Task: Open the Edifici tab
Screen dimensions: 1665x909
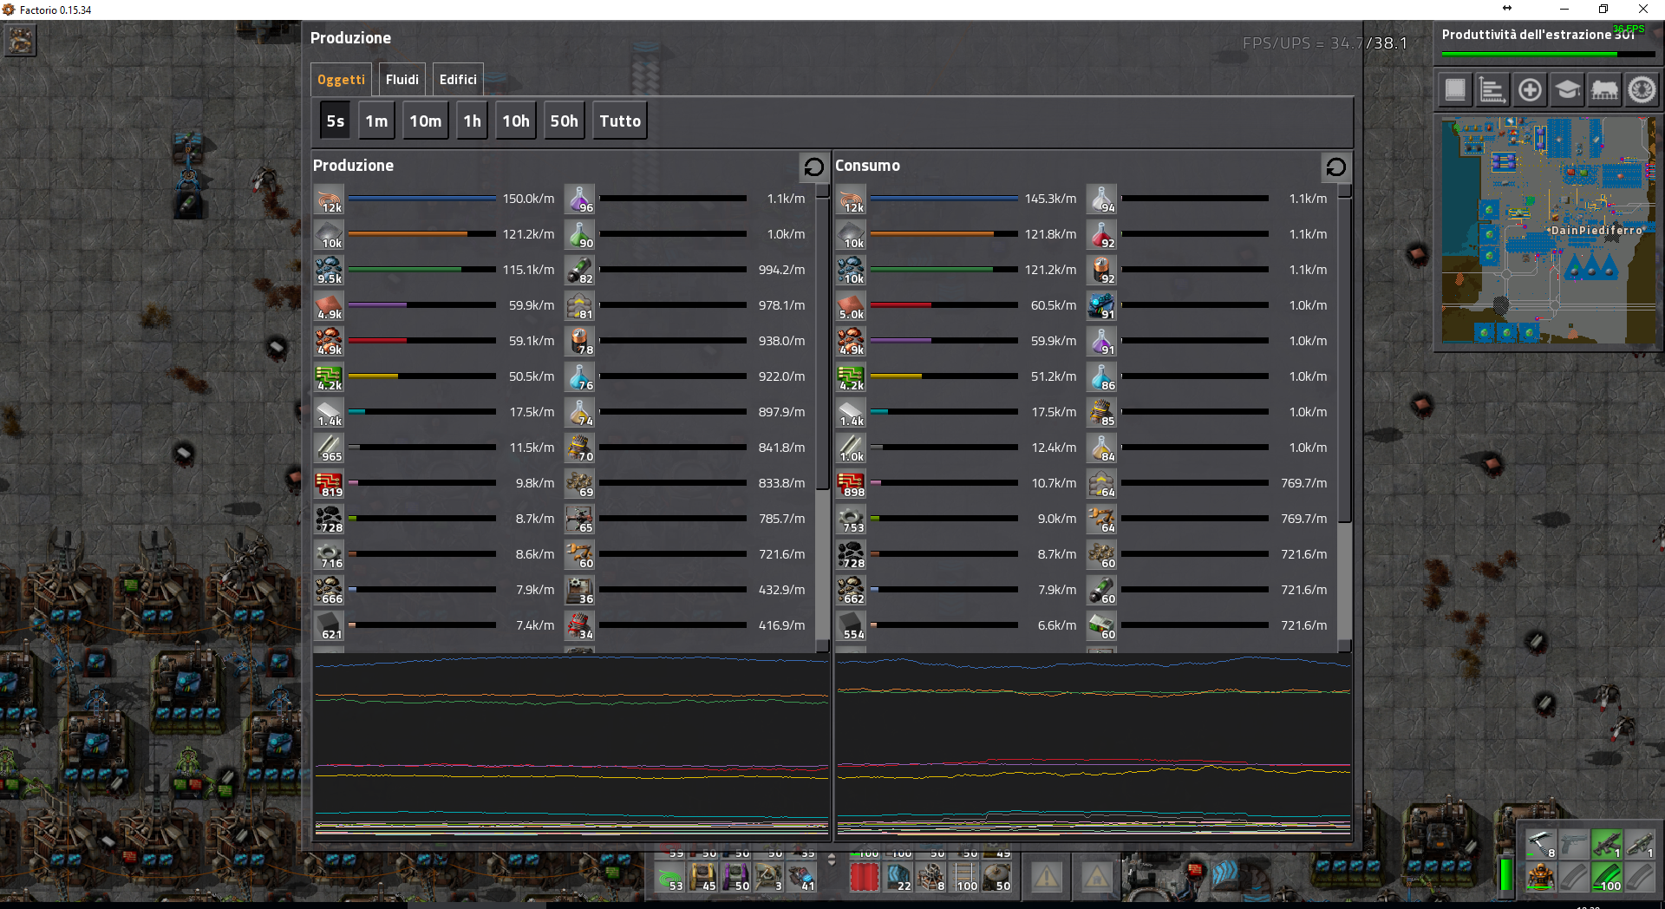Action: [458, 80]
